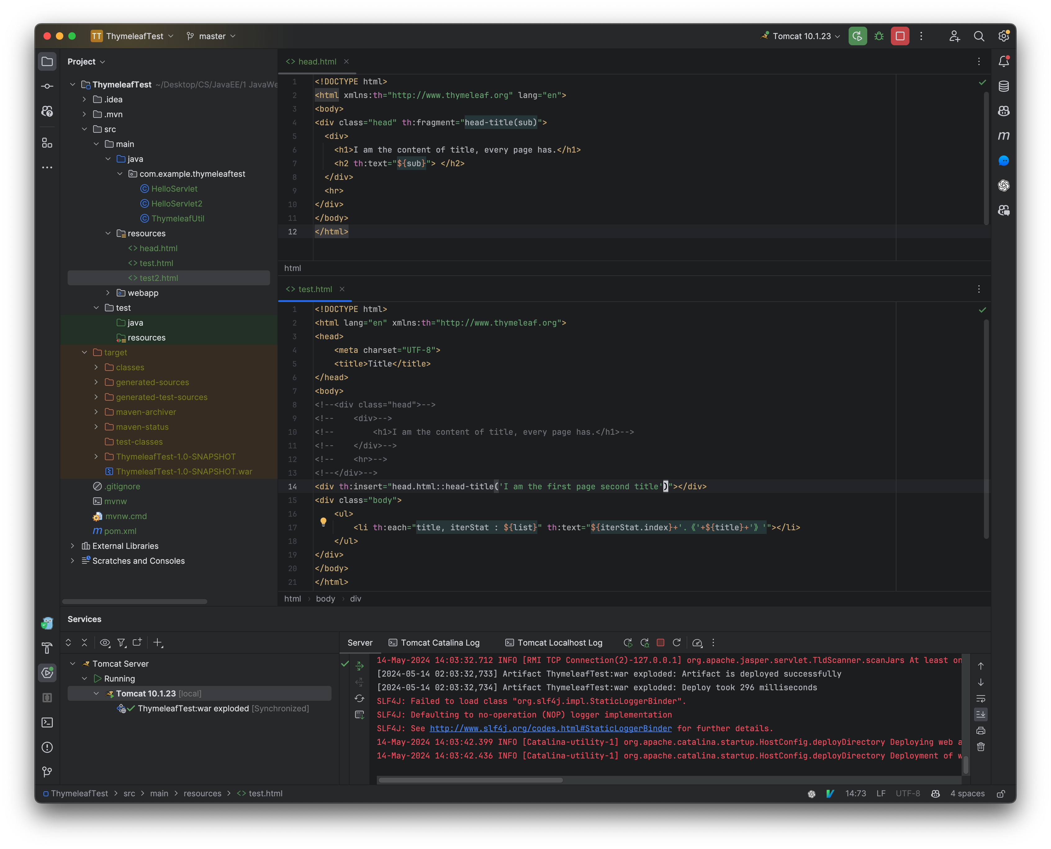Click UTF-8 encoding in the status bar
The width and height of the screenshot is (1051, 849).
tap(908, 793)
